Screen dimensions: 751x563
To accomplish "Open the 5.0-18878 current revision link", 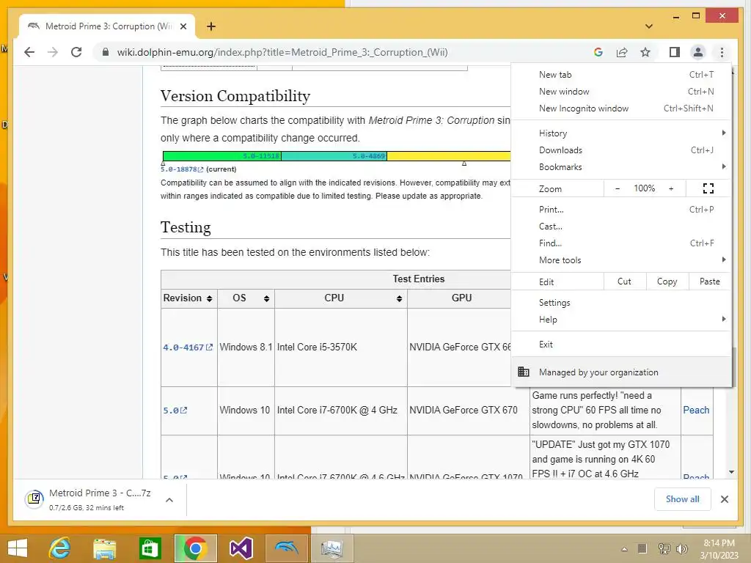I will click(182, 169).
